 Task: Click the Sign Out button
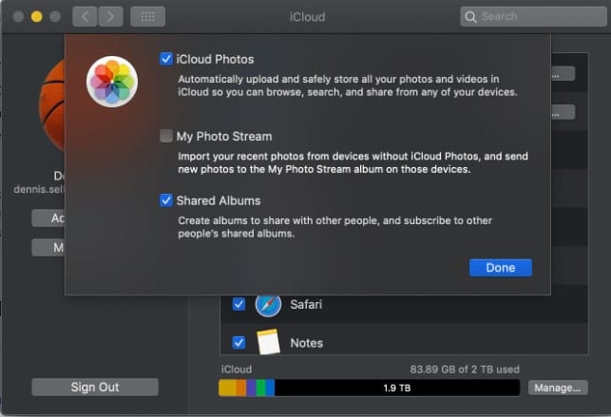[x=95, y=387]
